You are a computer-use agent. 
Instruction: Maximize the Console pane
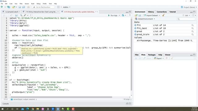point(130,104)
